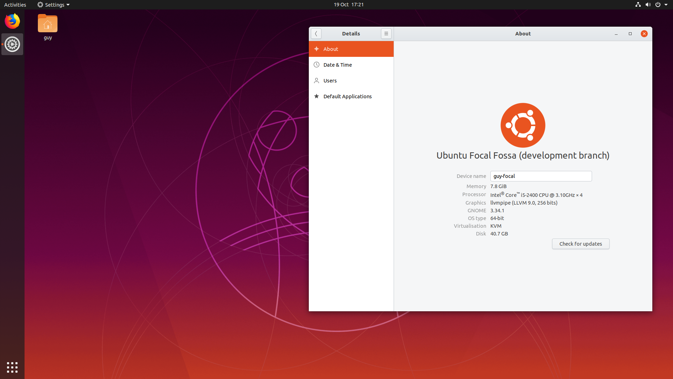Viewport: 673px width, 379px height.
Task: Click the Users person icon in sidebar
Action: (317, 80)
